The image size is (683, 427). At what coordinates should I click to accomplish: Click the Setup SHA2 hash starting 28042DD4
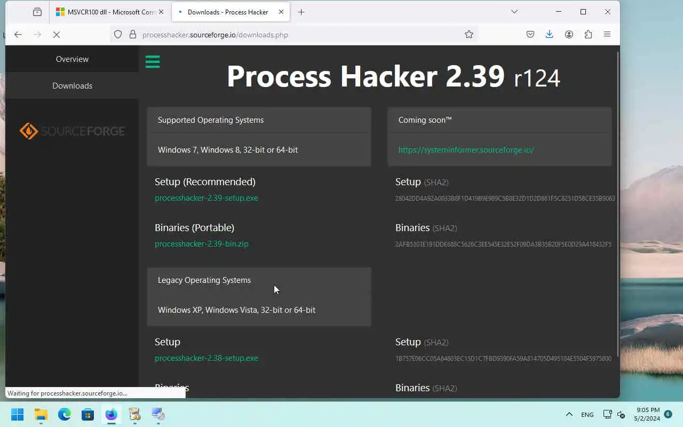click(505, 199)
